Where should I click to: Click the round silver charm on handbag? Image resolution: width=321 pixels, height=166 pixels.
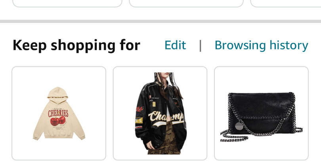239,126
